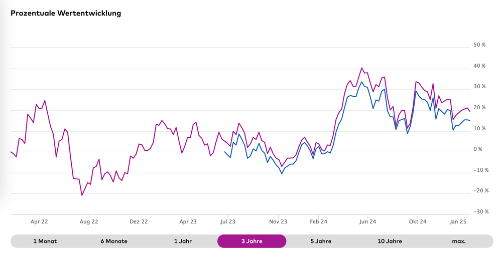Viewport: 498px width, 259px height.
Task: Click the "Jan 25" x-axis label
Action: tap(458, 221)
